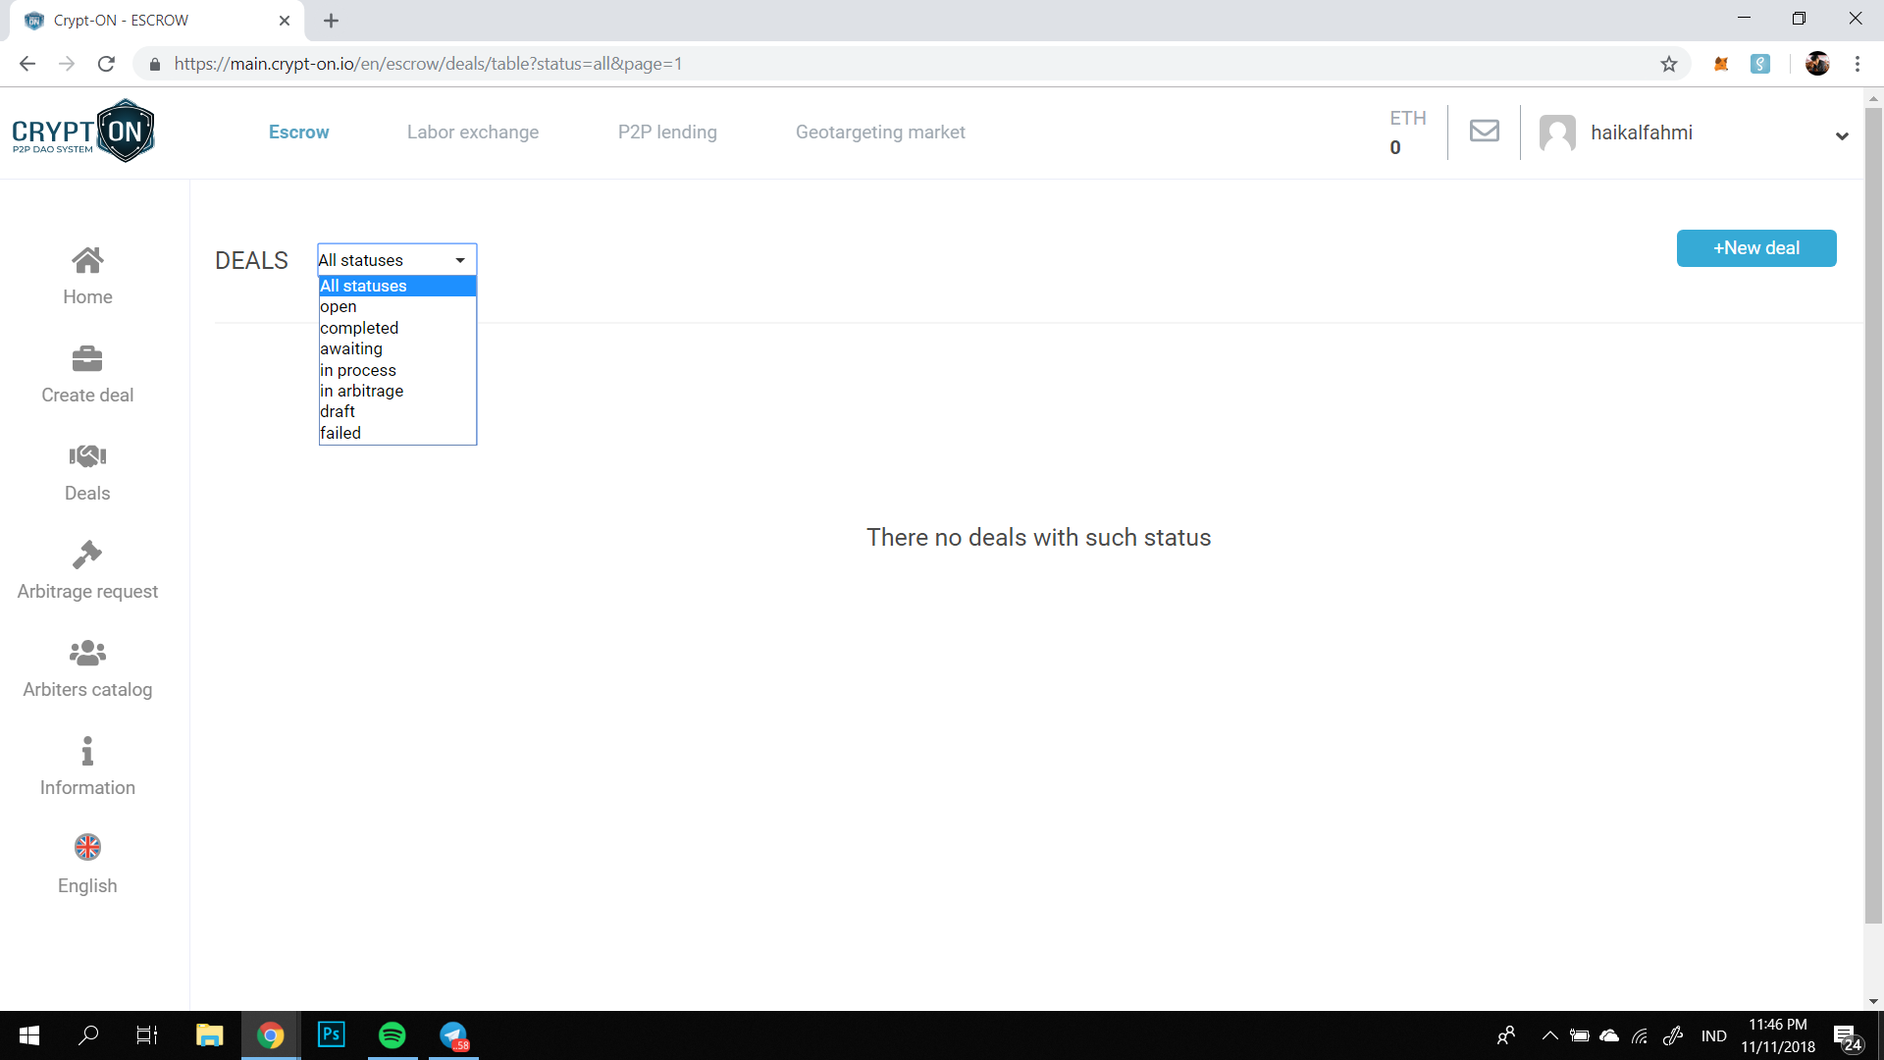This screenshot has width=1884, height=1060.
Task: Show hidden system tray icons
Action: 1549,1035
